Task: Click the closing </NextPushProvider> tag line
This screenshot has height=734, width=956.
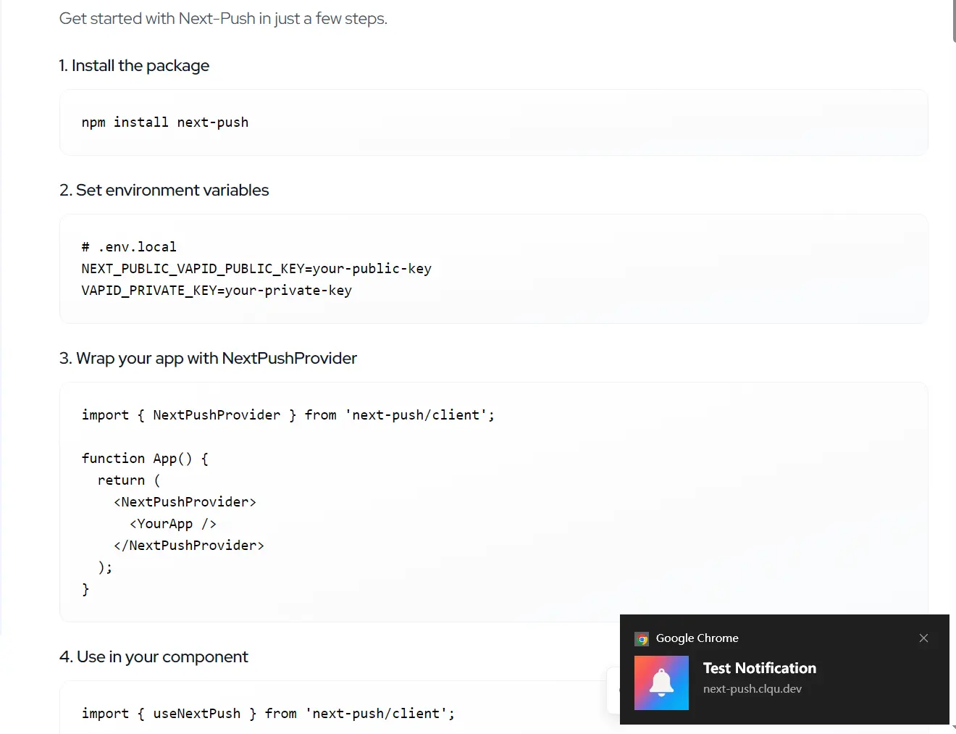Action: [188, 546]
